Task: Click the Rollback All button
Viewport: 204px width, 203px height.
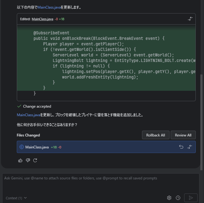Action: point(155,135)
